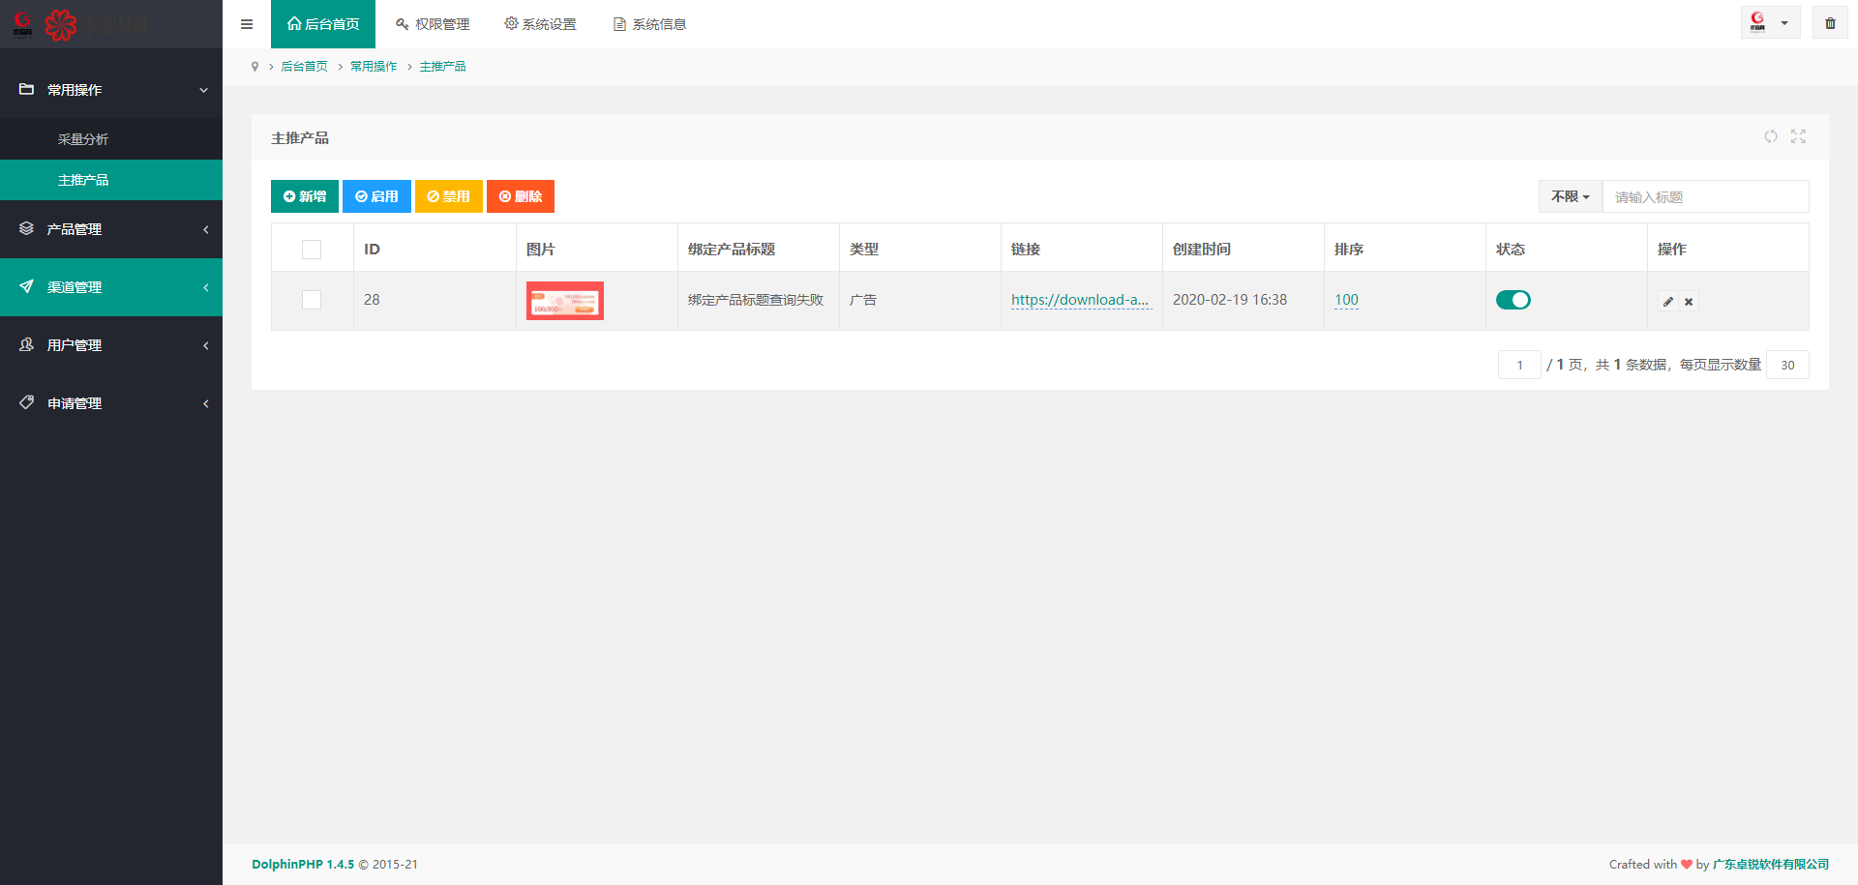
Task: Open the 权限管理 top tab
Action: [433, 24]
